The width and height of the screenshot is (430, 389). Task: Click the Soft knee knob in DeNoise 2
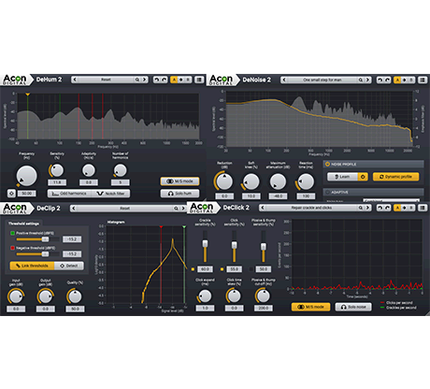[251, 181]
